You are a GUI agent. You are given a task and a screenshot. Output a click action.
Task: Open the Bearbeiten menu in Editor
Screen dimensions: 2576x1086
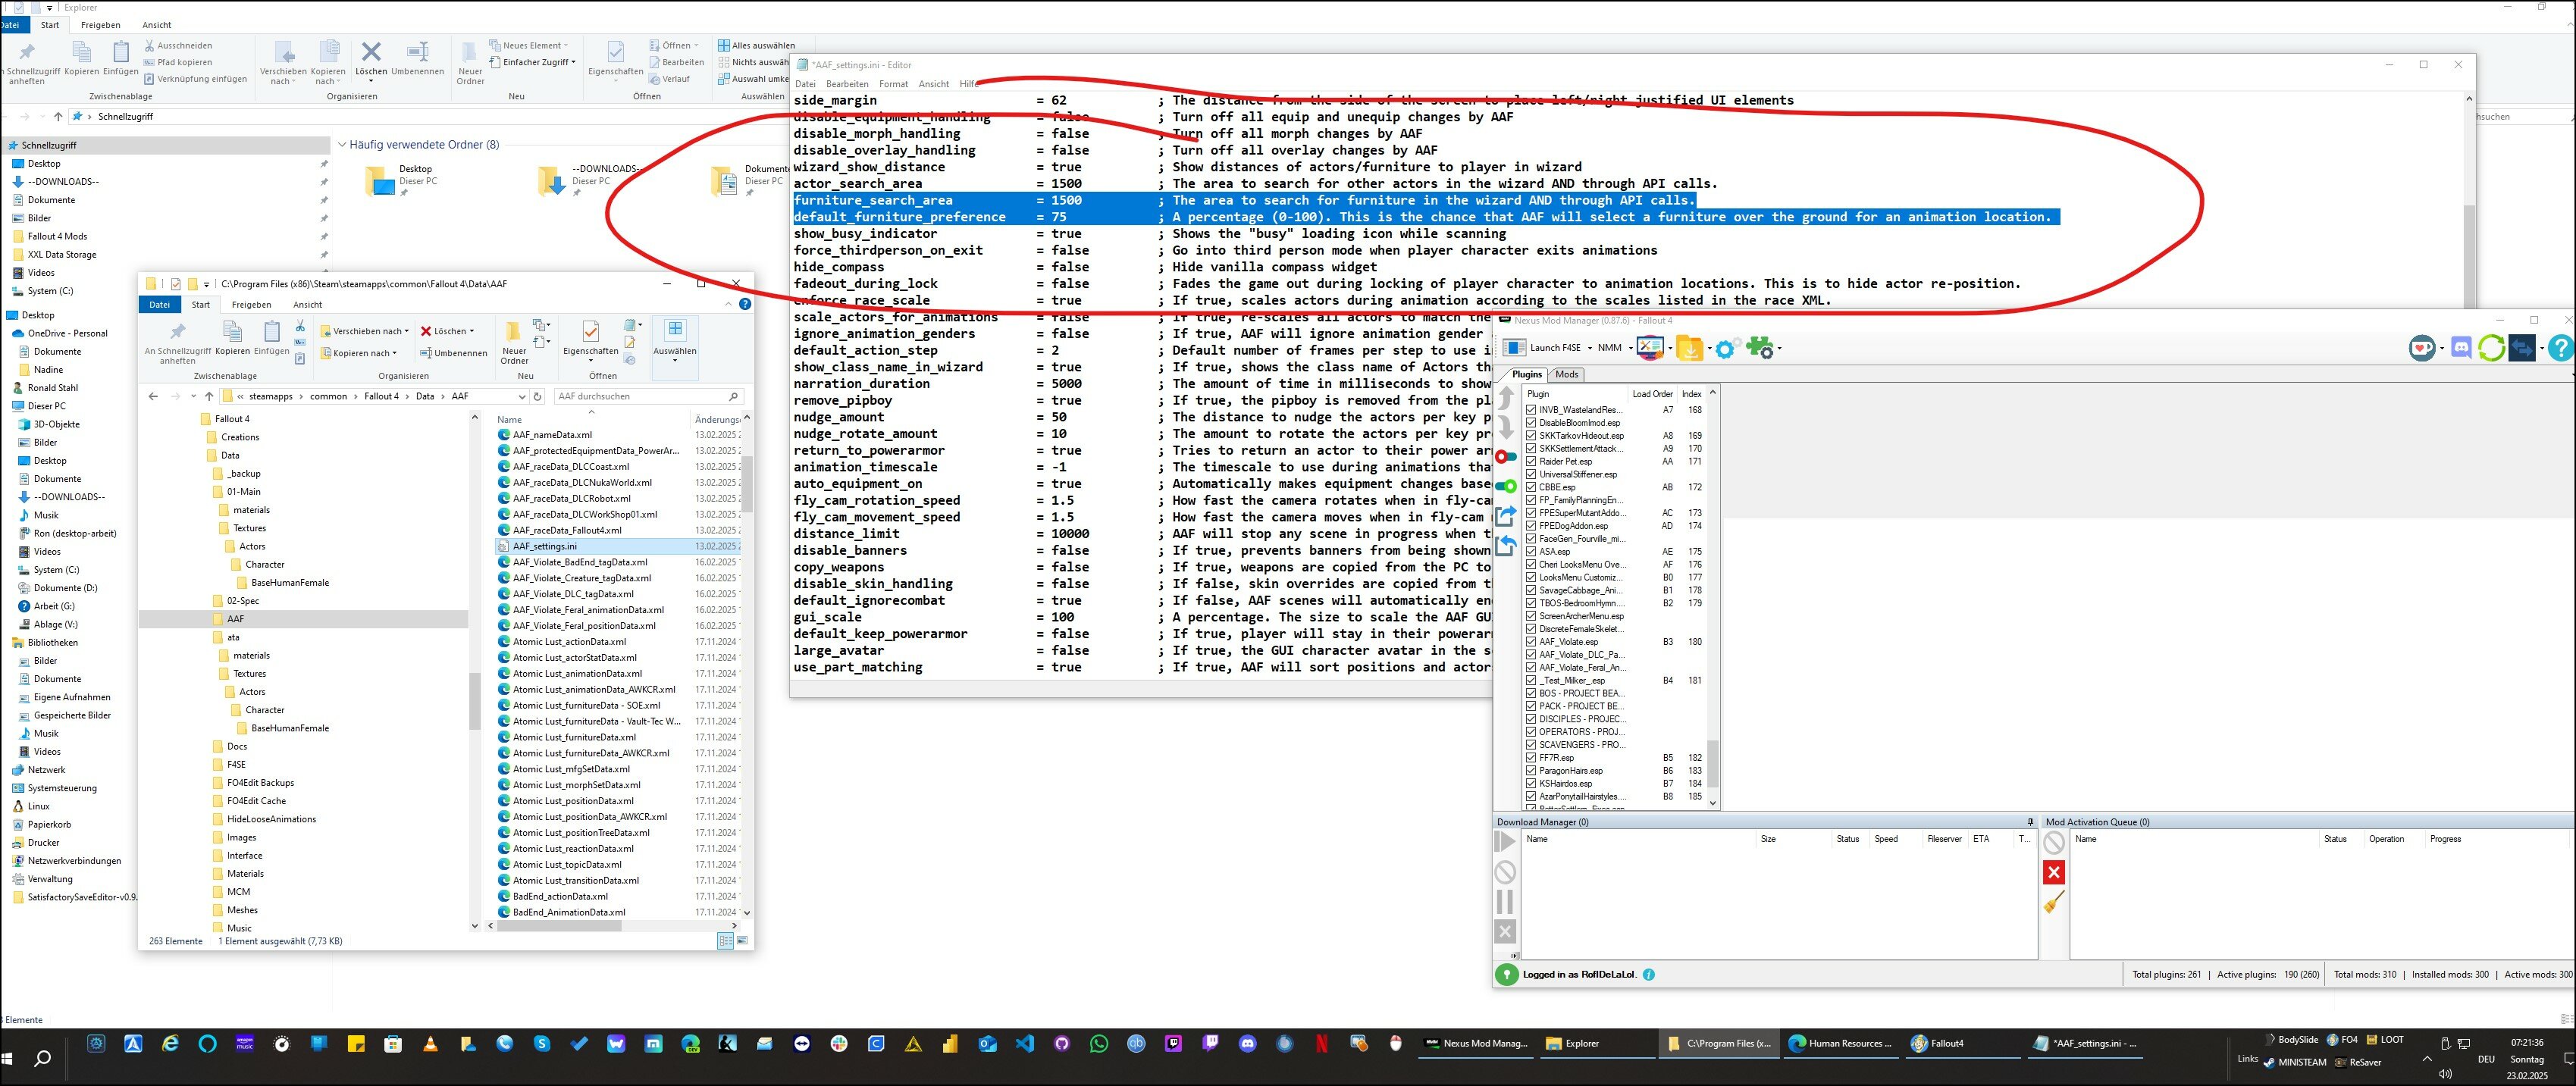[847, 84]
